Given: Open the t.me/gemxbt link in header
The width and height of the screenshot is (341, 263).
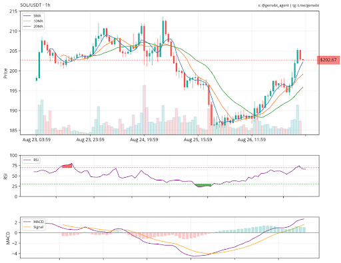Looking at the screenshot, I should [308, 5].
